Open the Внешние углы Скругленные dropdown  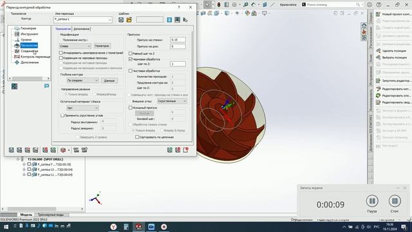click(172, 101)
